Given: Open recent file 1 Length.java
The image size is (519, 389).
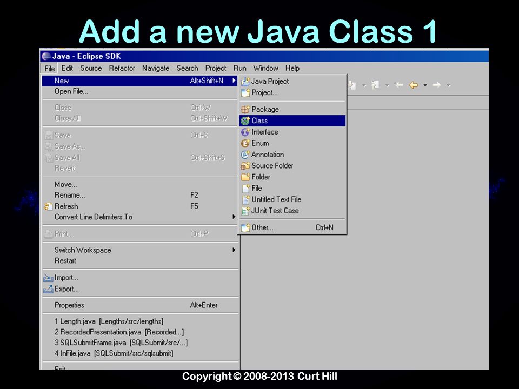Looking at the screenshot, I should (x=140, y=321).
